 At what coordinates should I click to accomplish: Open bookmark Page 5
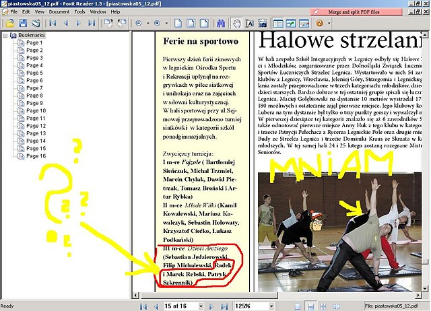pos(34,73)
